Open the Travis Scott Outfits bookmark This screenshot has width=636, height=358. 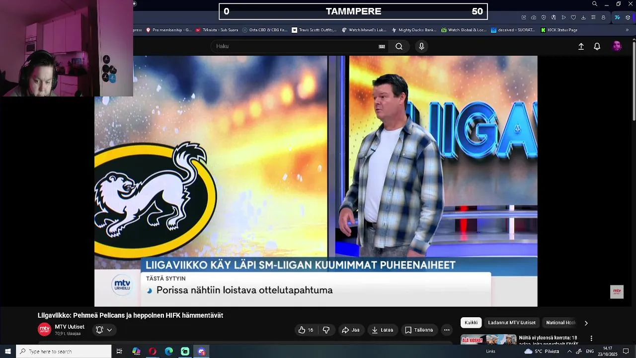pos(314,30)
